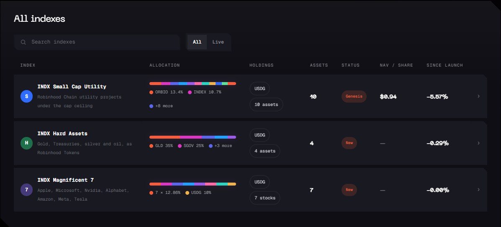
Task: Click the blue dot beside +3 more
Action: (x=211, y=146)
